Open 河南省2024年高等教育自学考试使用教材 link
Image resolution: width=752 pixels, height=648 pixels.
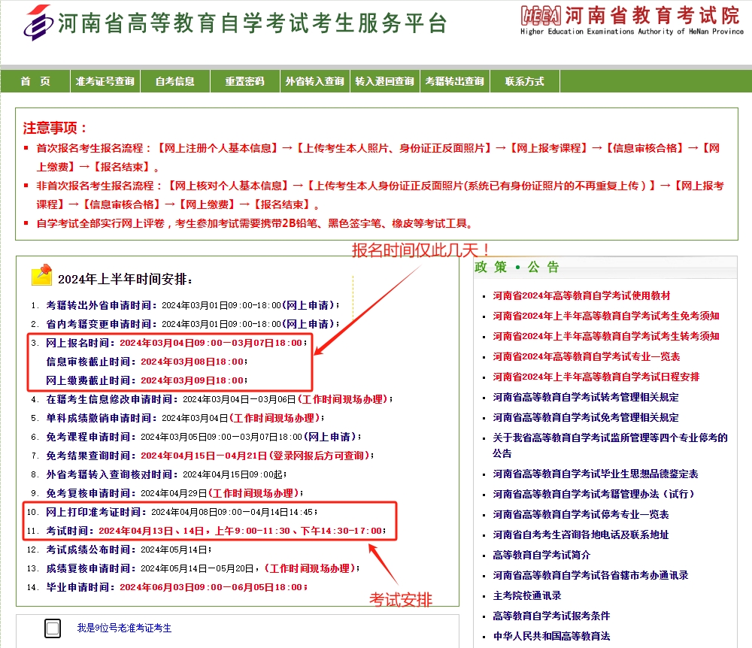pos(581,295)
